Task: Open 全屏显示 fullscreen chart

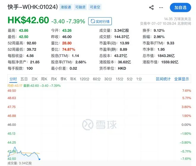Action: [x=181, y=79]
